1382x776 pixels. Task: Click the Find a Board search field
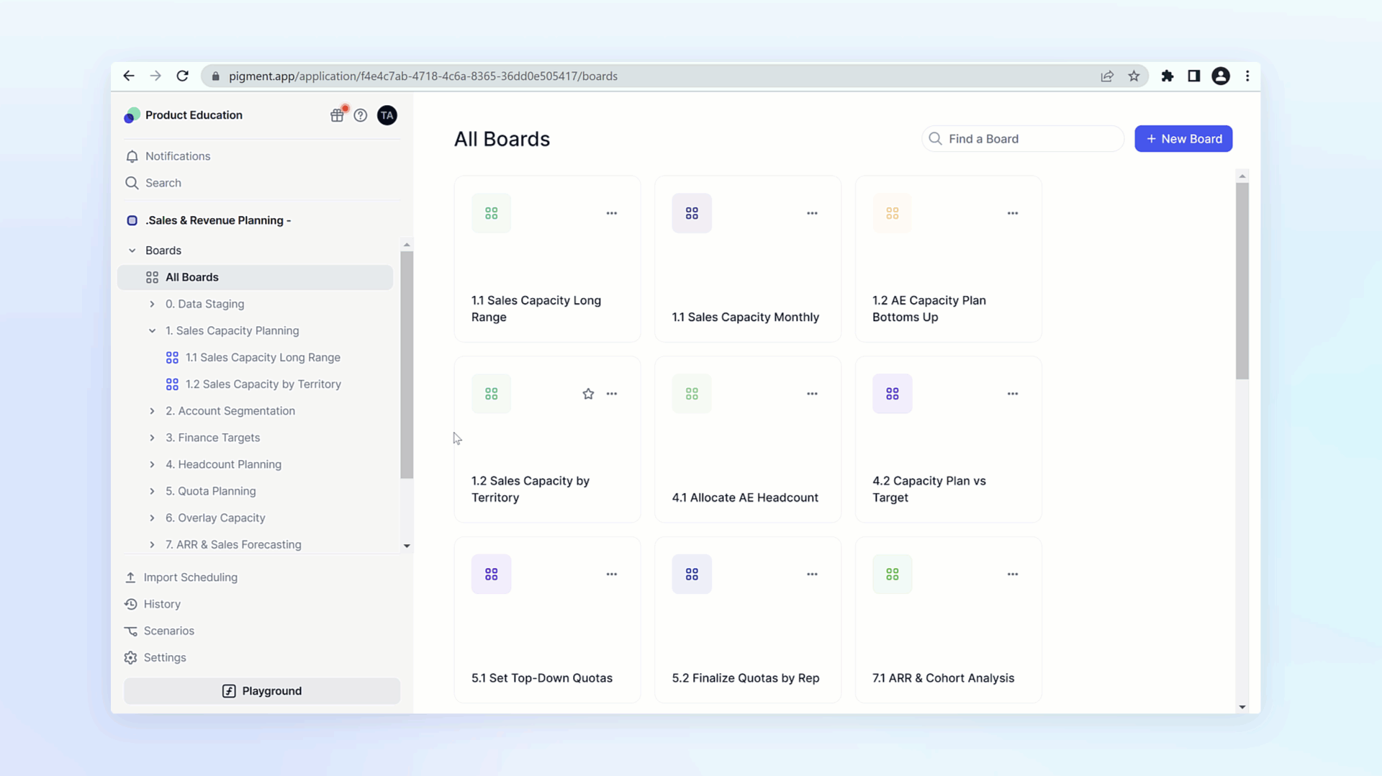click(x=1022, y=139)
